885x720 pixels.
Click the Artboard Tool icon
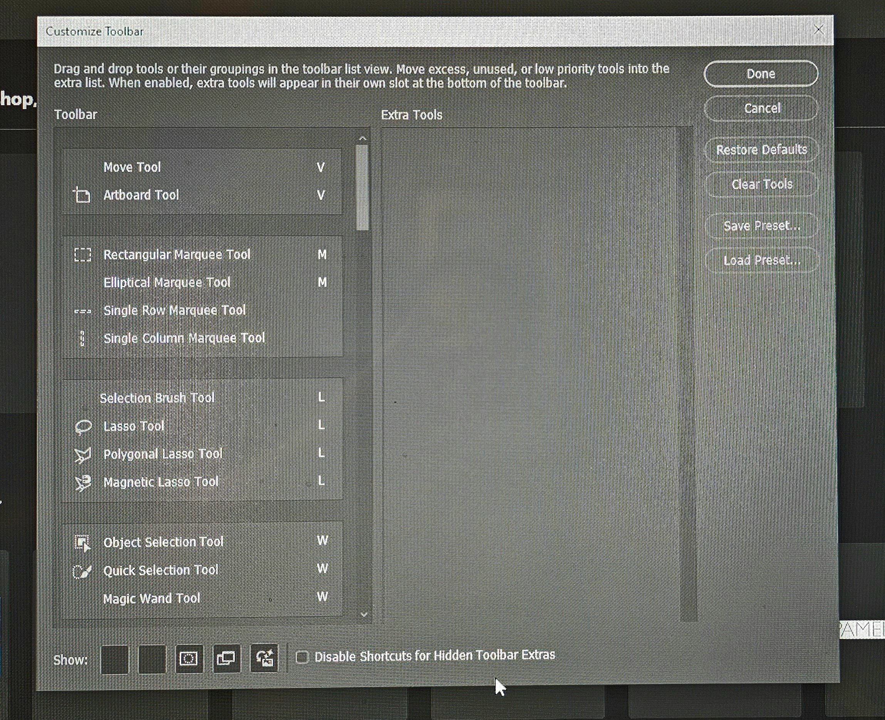click(x=82, y=195)
